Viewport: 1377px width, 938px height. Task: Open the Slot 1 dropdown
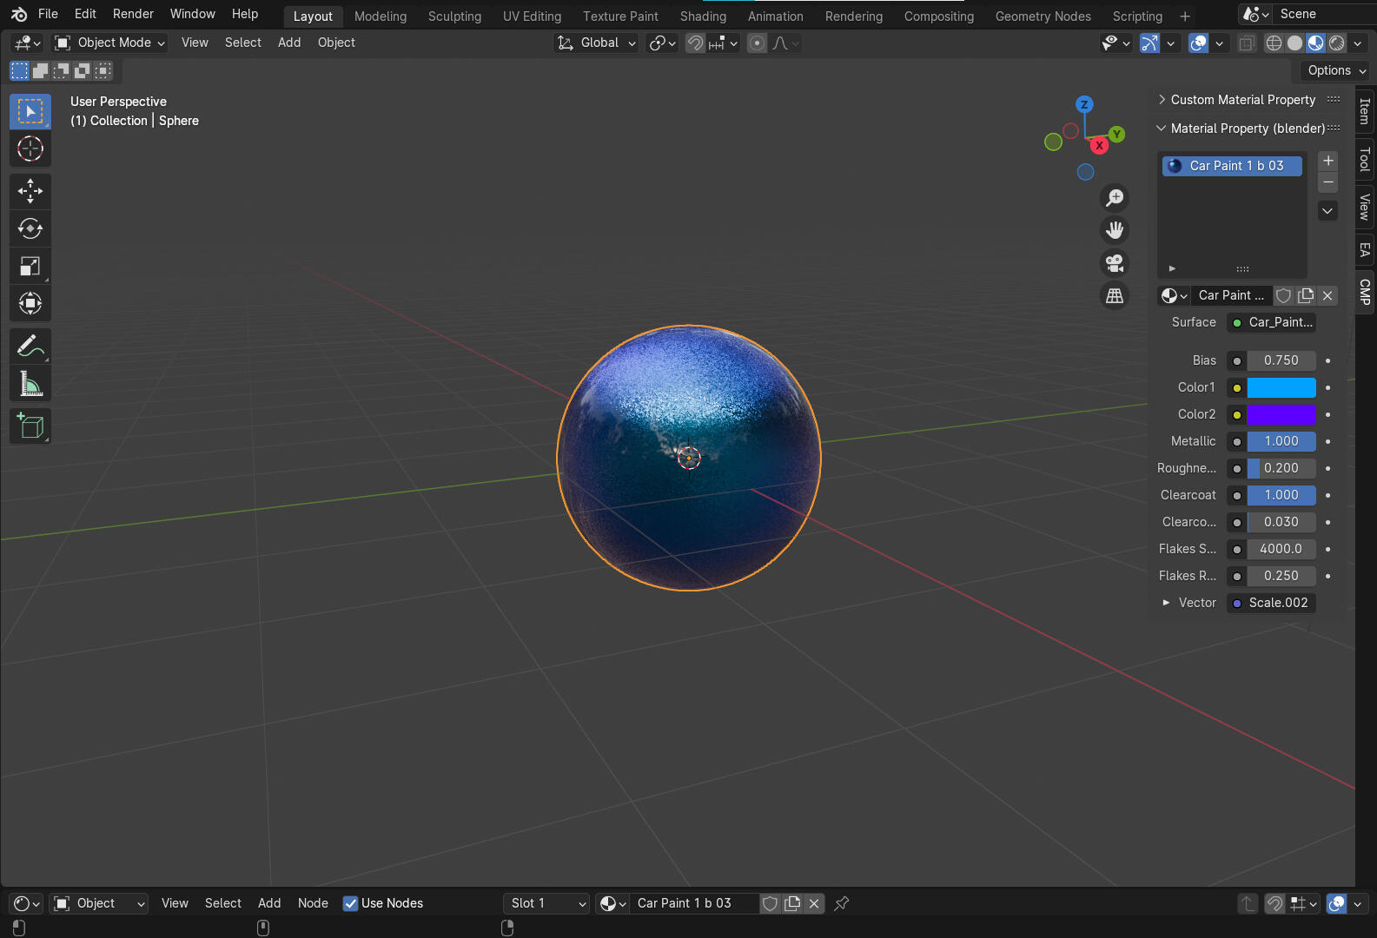(546, 903)
